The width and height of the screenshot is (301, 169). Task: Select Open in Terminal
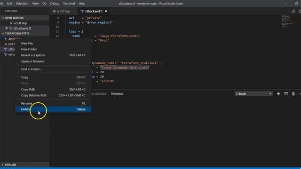[x=53, y=61]
